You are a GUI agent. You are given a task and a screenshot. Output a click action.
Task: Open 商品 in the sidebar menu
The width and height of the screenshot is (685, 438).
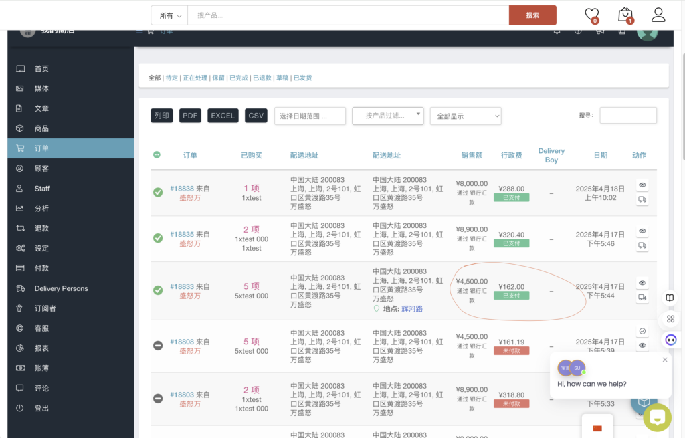[41, 128]
